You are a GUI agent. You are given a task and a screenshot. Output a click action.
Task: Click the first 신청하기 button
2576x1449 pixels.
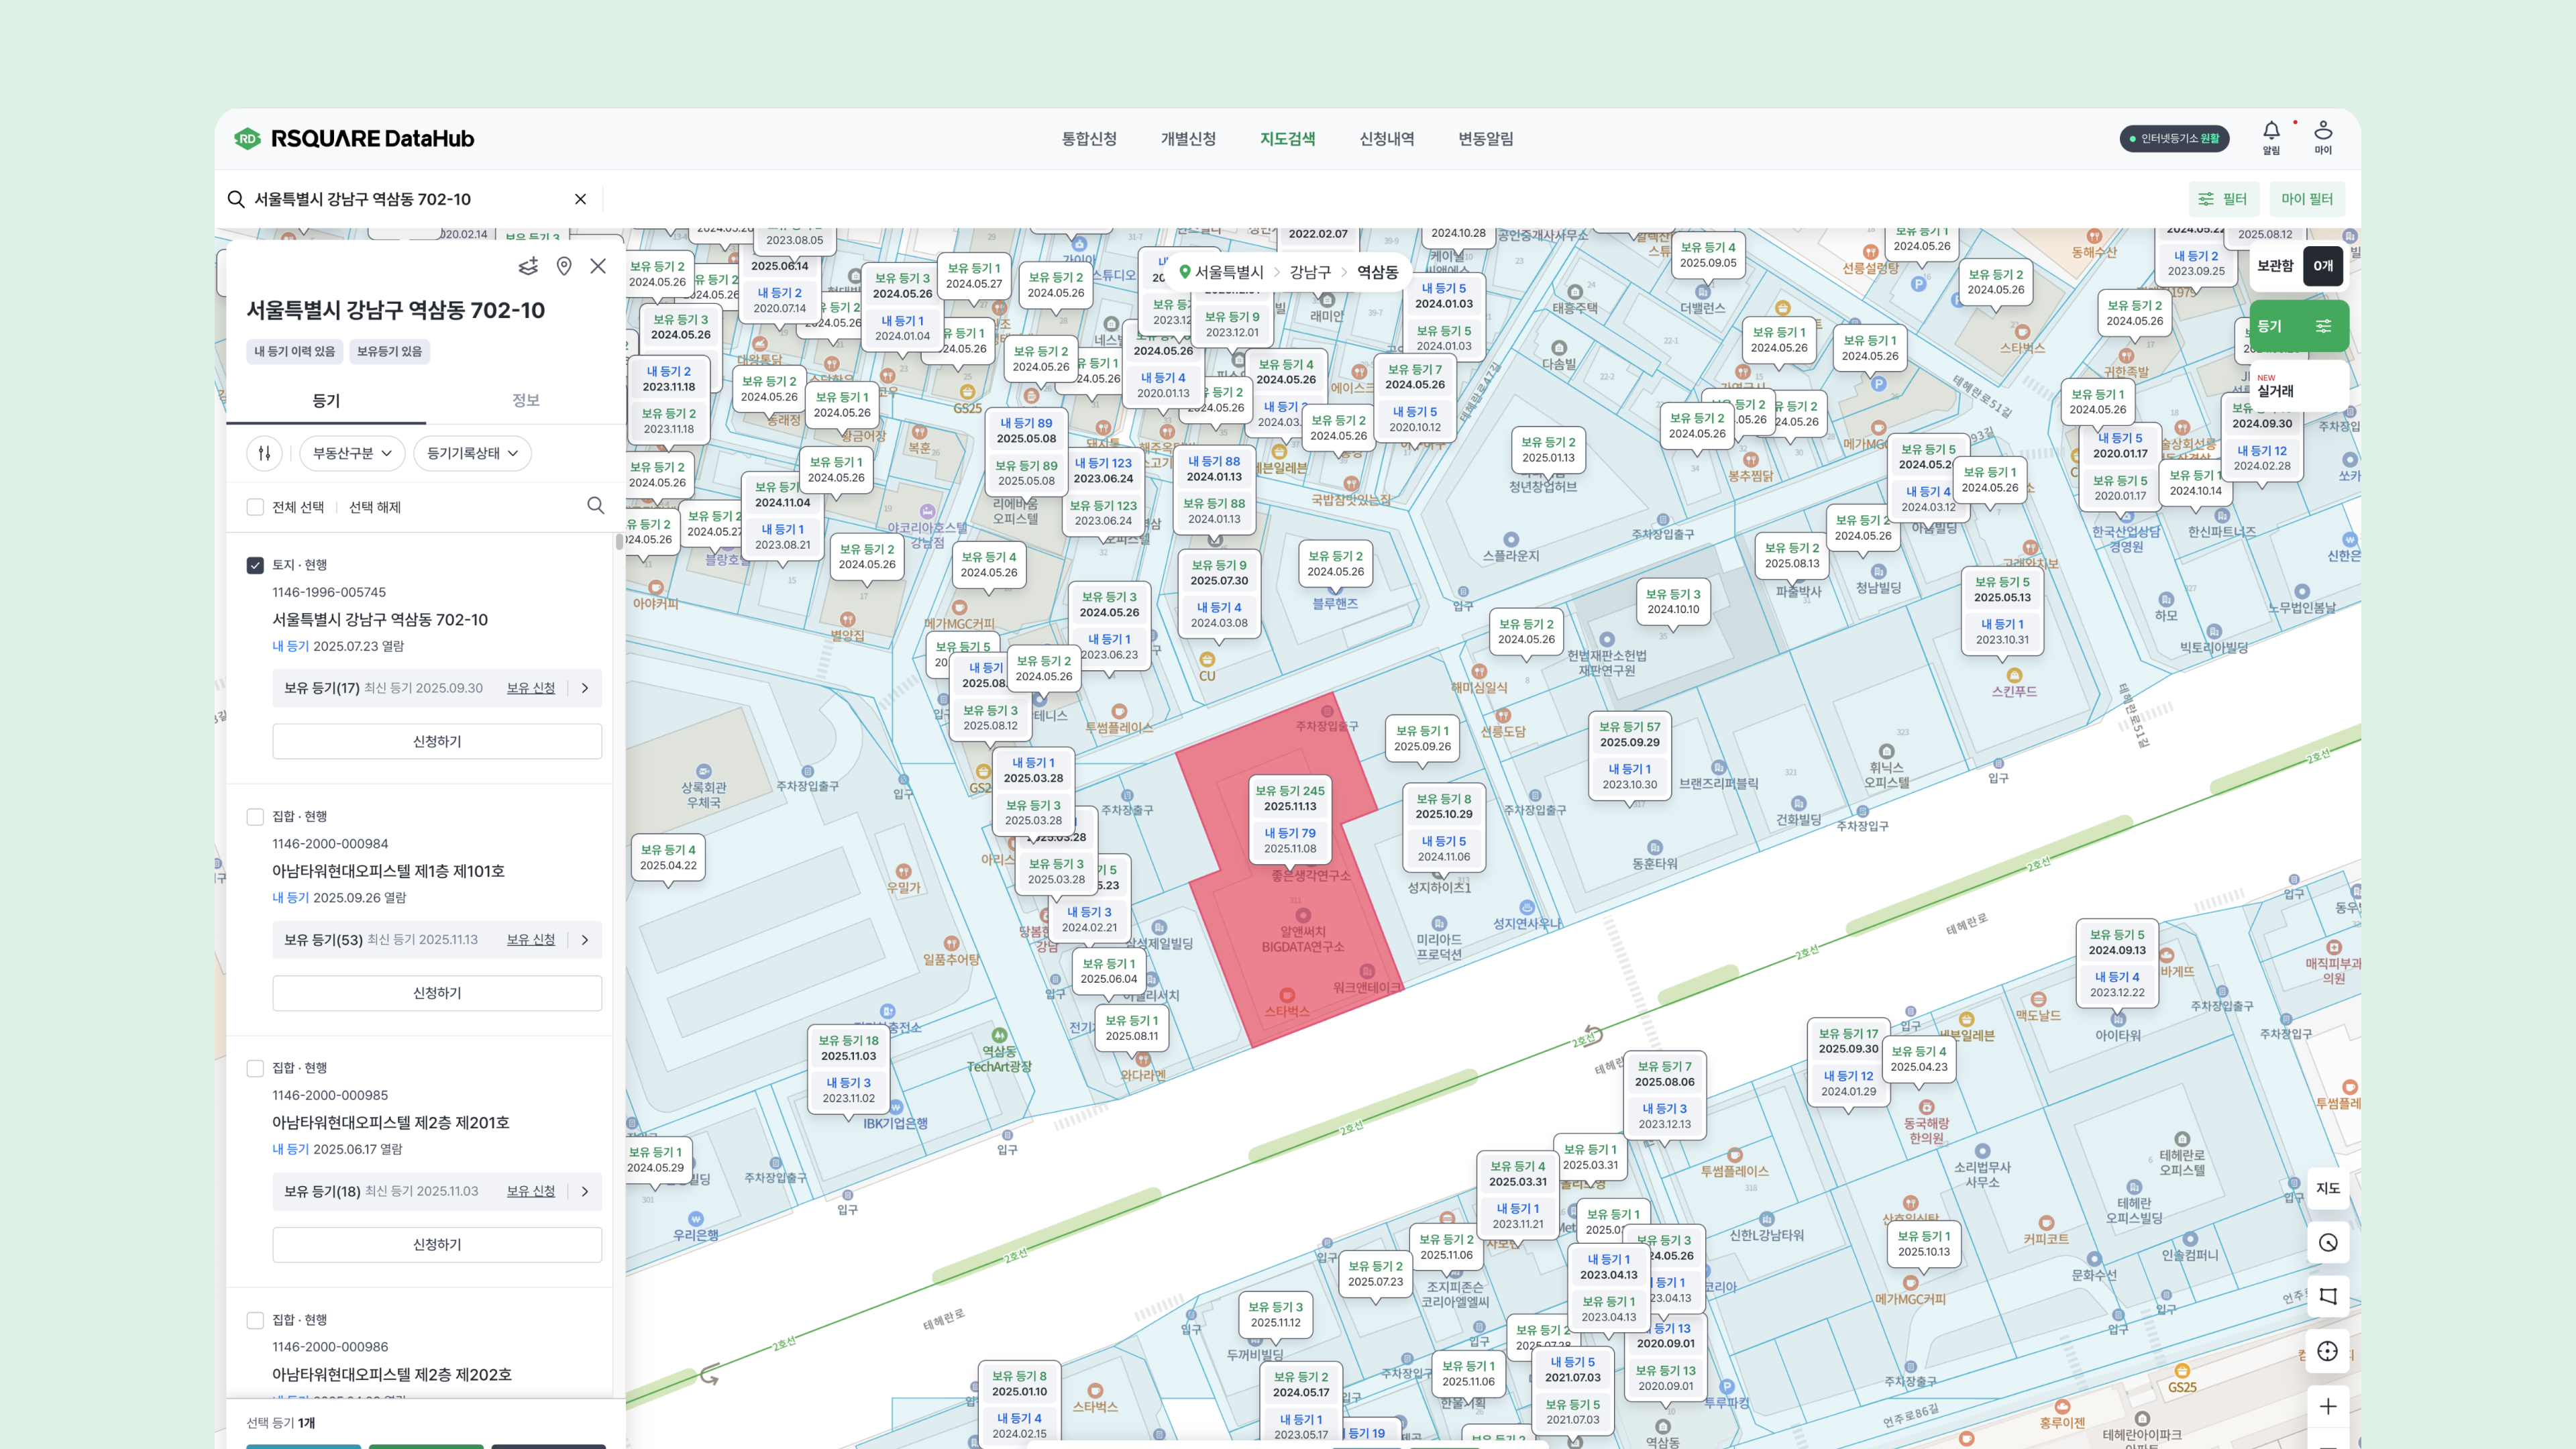pyautogui.click(x=437, y=741)
